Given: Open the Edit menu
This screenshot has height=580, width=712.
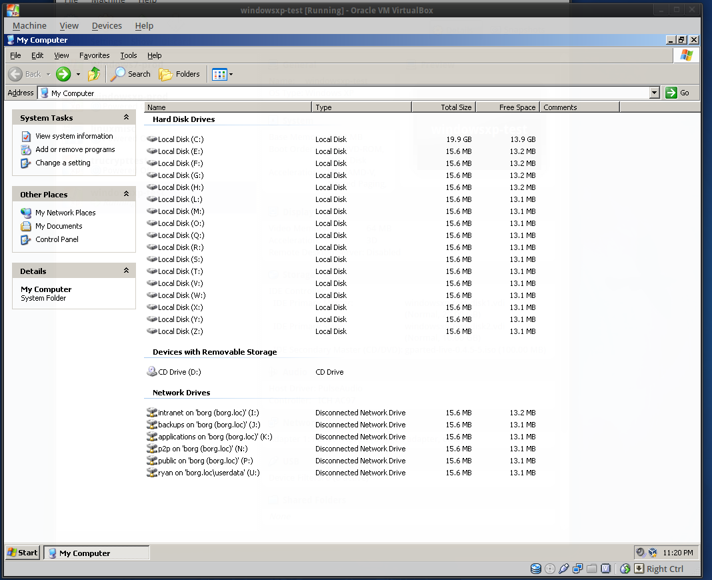Looking at the screenshot, I should (x=37, y=55).
